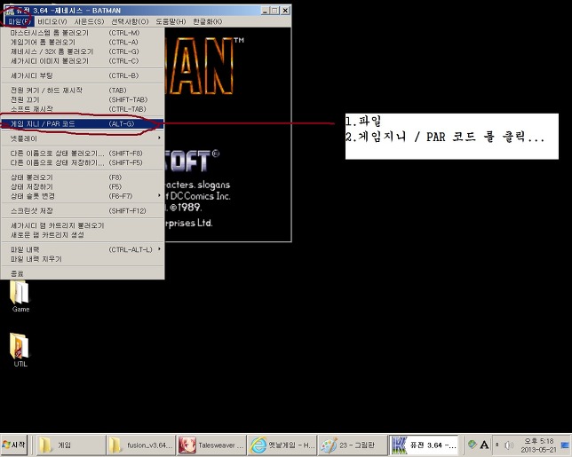This screenshot has width=572, height=457.
Task: Click 종료 to exit Fusion
Action: (x=82, y=273)
